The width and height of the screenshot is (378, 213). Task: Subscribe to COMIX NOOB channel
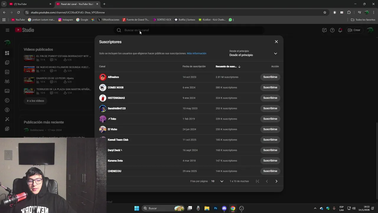click(x=270, y=87)
